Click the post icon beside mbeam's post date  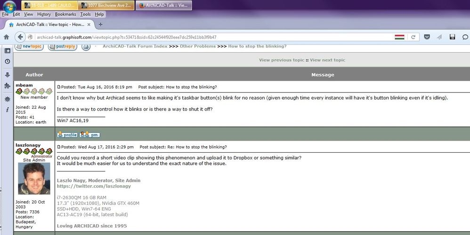click(x=59, y=87)
